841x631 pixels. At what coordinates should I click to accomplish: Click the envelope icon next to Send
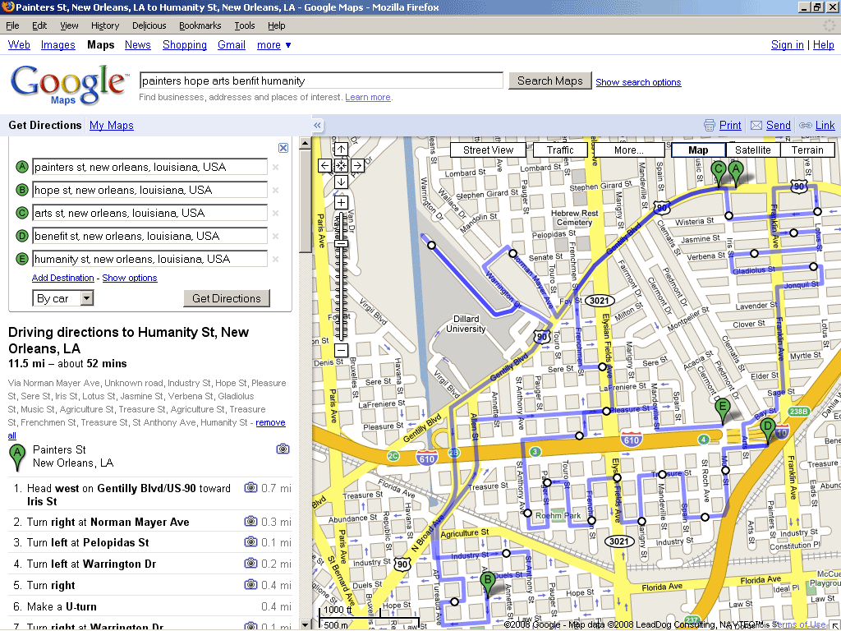pos(756,126)
